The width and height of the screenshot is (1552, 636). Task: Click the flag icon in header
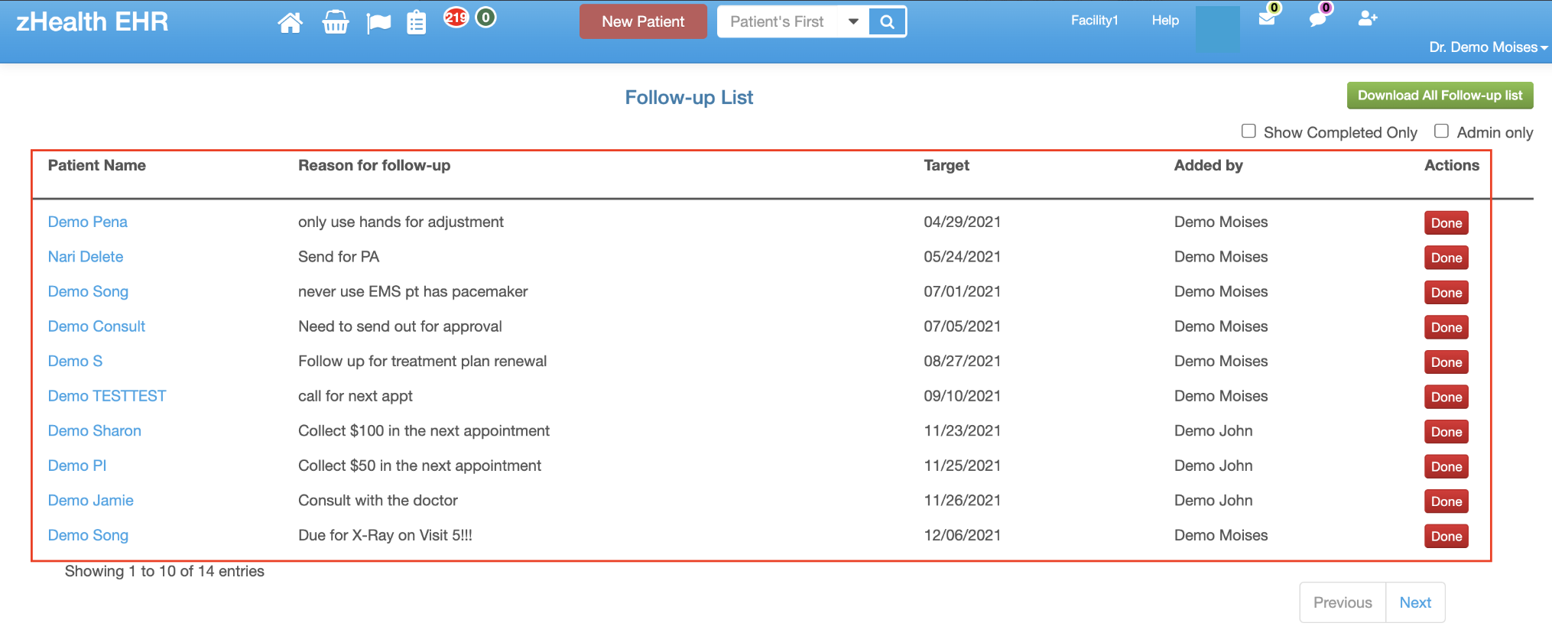pos(378,23)
